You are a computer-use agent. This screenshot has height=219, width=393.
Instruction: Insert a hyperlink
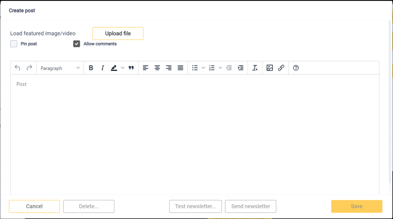281,68
